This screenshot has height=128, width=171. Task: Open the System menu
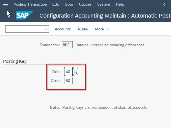tap(104, 4)
